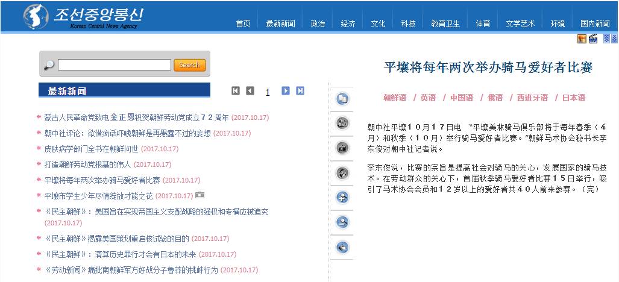Click the video camera icon in the side column
The image size is (619, 282).
342,124
